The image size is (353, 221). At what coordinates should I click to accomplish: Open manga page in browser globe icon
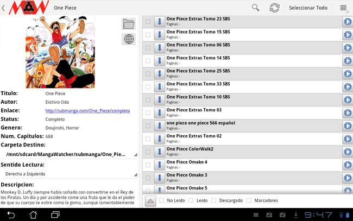pyautogui.click(x=129, y=39)
